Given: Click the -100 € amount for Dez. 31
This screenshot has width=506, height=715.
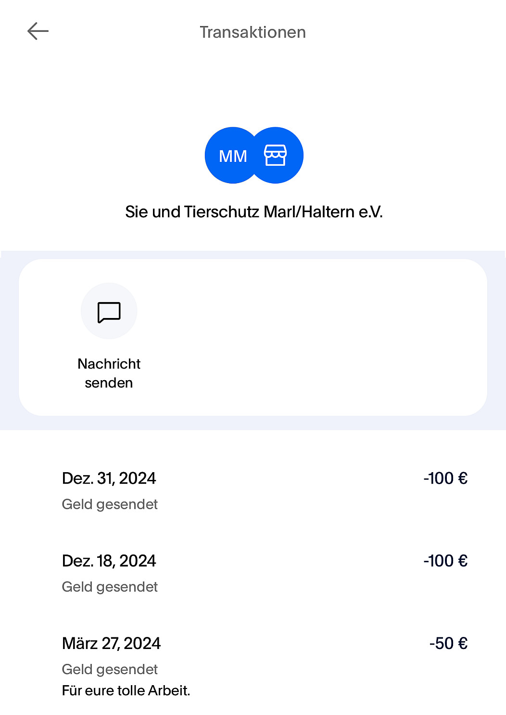Looking at the screenshot, I should 445,478.
